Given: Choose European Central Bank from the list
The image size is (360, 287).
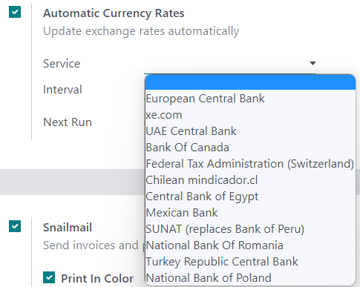Looking at the screenshot, I should [250, 99].
